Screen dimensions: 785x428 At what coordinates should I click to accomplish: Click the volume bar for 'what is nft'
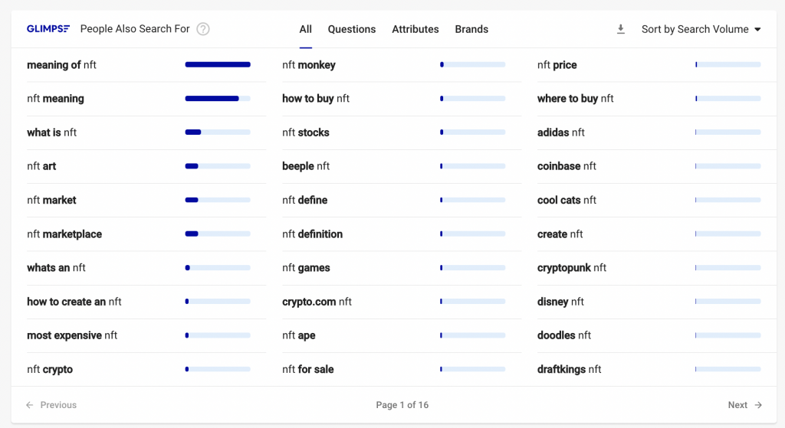(x=218, y=132)
